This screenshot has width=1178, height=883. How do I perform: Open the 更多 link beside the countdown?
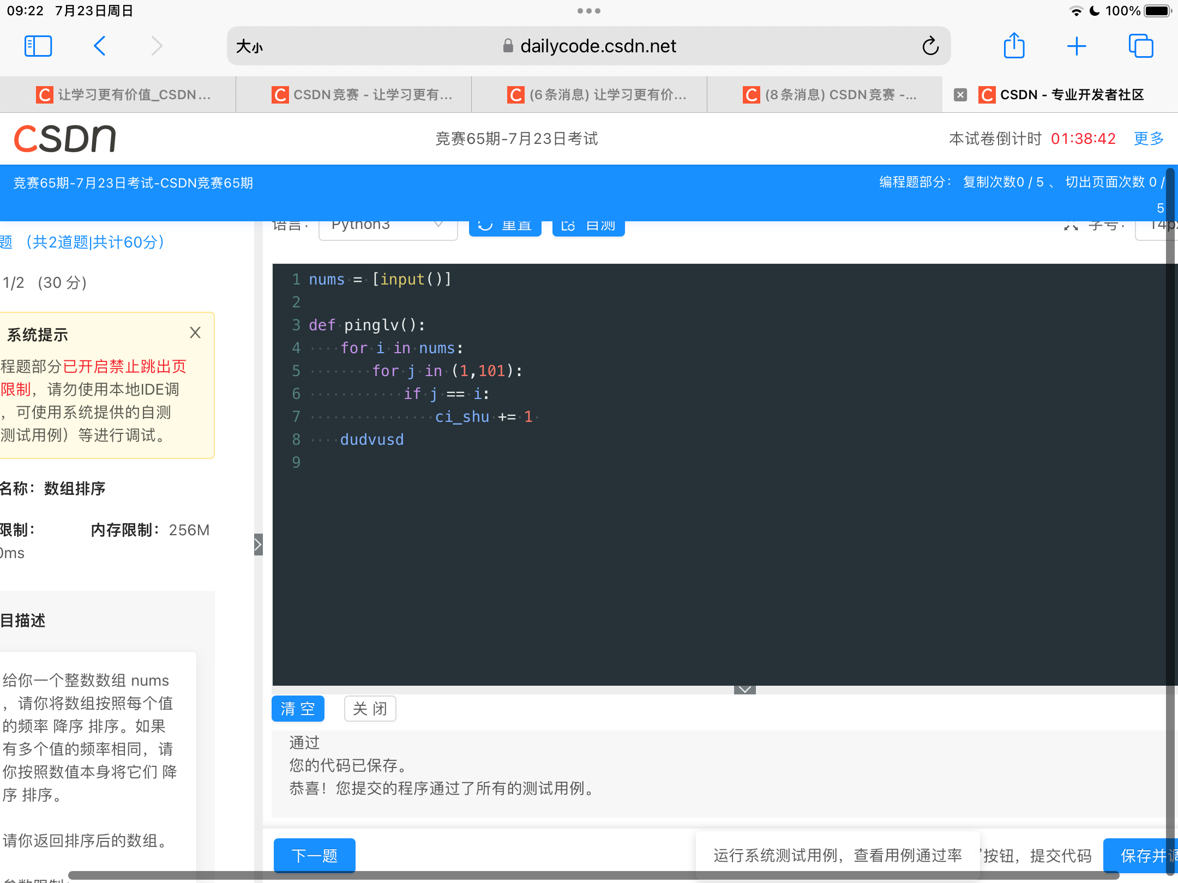point(1149,138)
